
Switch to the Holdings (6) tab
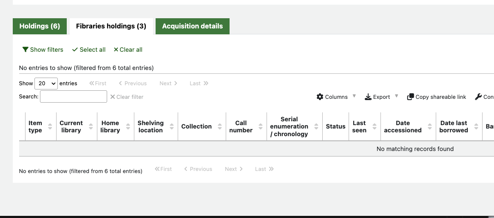click(40, 26)
